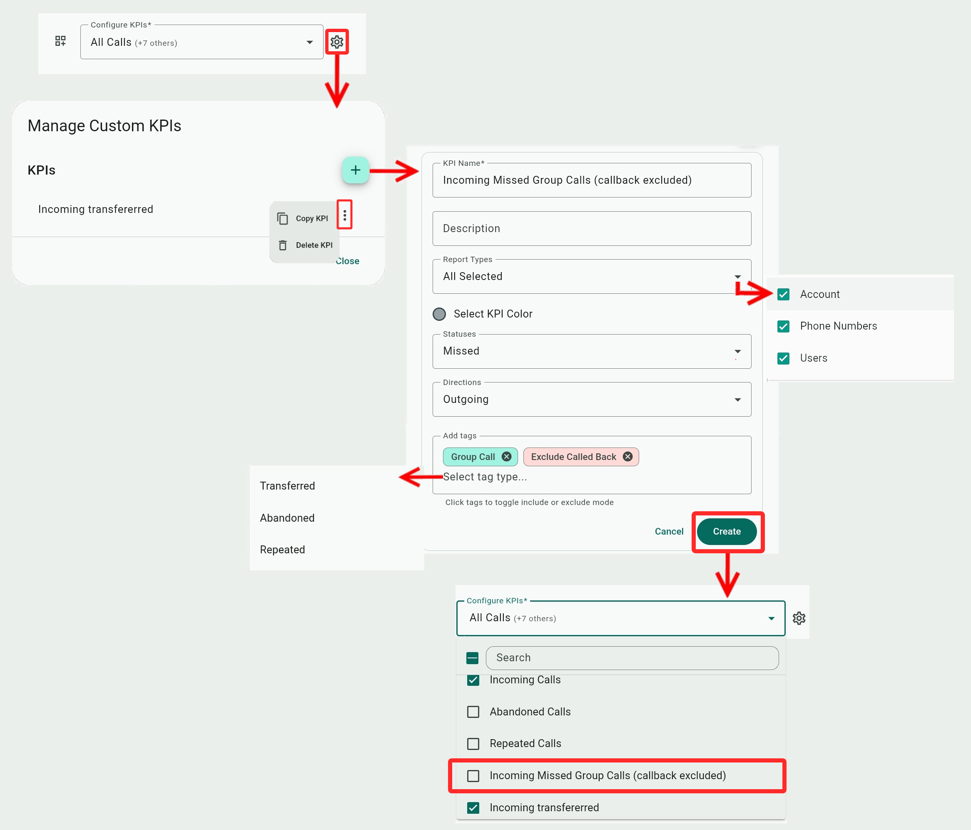Open the Report Types All Selected dropdown
Image resolution: width=971 pixels, height=830 pixels.
591,277
